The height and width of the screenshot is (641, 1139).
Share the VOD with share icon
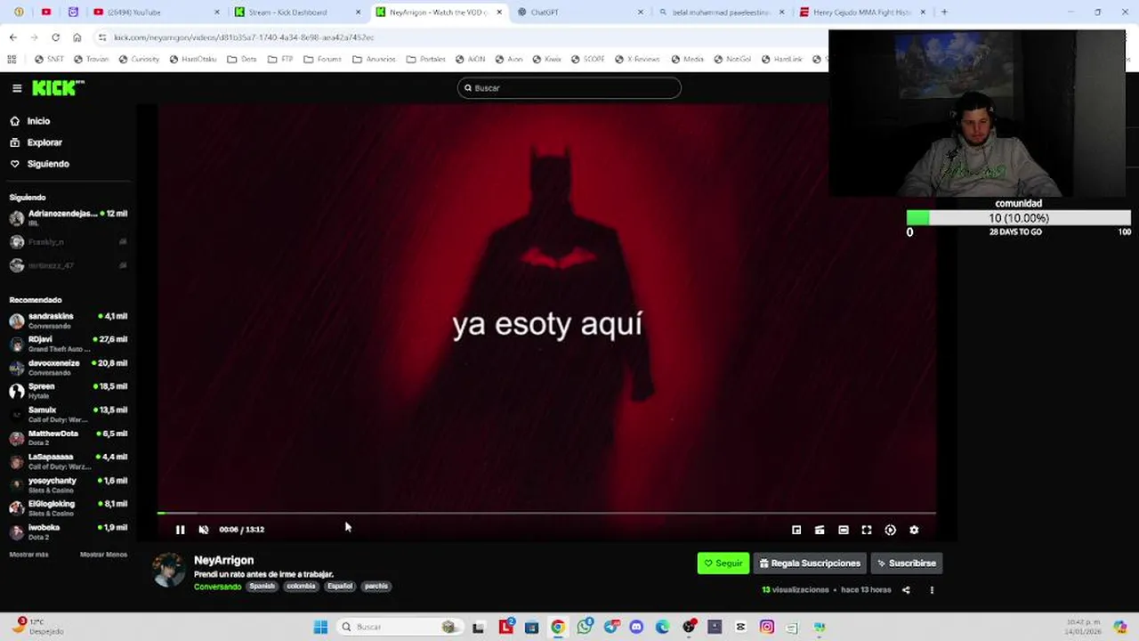coord(906,589)
